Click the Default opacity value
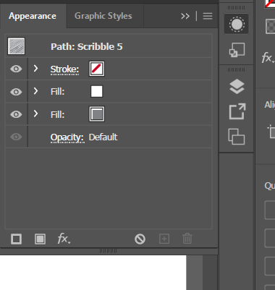The width and height of the screenshot is (275, 290). coord(103,137)
